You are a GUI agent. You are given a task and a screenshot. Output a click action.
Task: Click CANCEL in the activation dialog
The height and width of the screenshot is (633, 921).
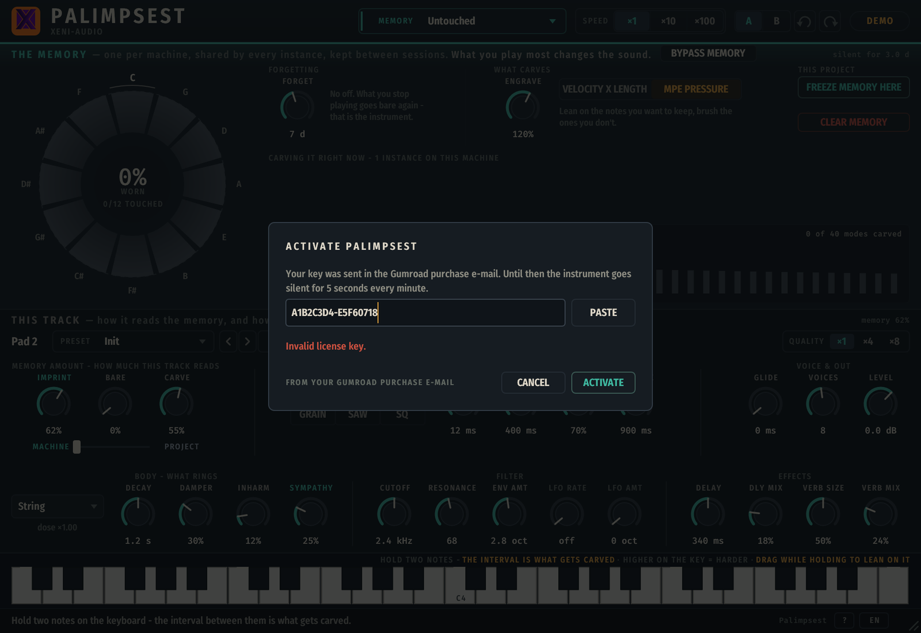pyautogui.click(x=533, y=383)
